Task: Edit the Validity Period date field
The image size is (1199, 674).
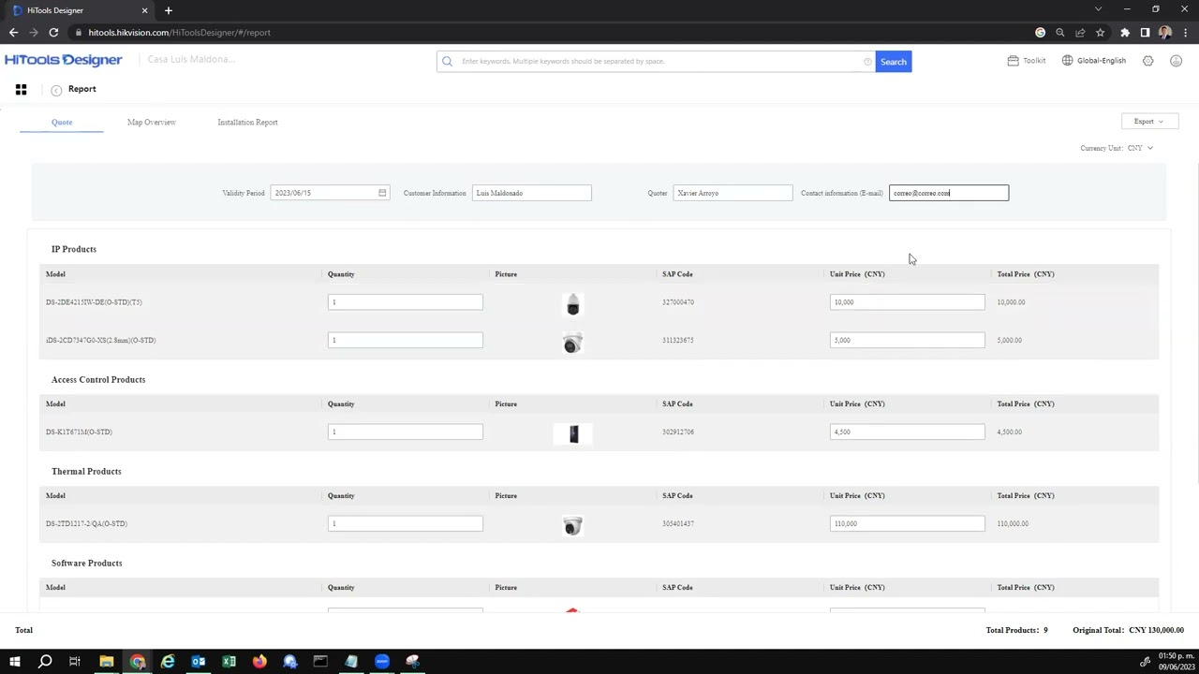Action: [x=330, y=193]
